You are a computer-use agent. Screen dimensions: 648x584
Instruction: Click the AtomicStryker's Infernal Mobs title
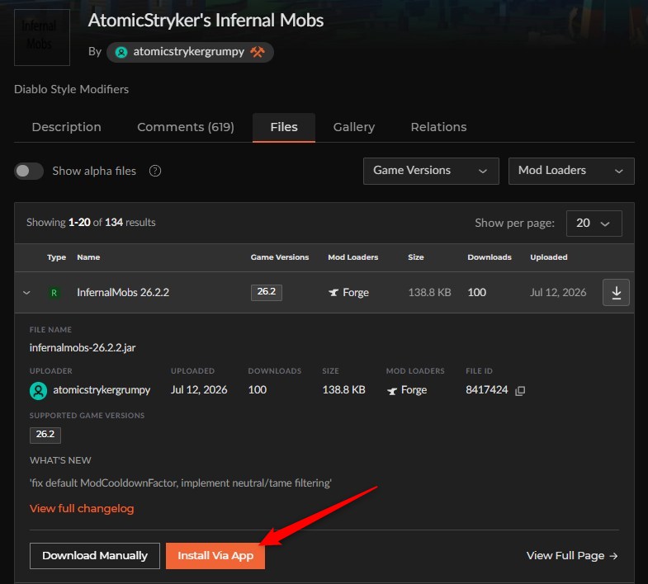(x=206, y=21)
